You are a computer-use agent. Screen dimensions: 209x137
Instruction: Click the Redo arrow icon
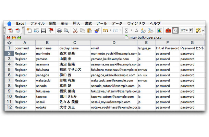point(115,30)
